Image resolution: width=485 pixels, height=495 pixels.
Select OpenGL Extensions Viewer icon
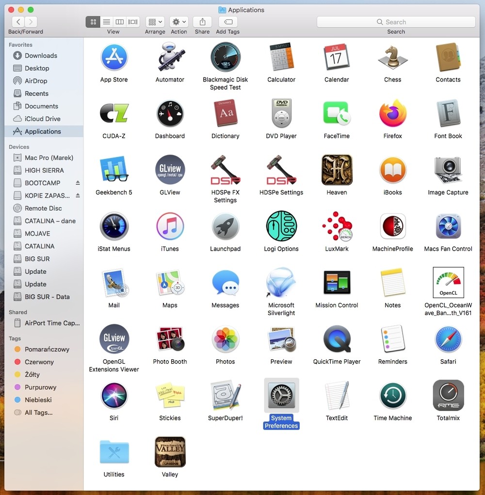114,339
